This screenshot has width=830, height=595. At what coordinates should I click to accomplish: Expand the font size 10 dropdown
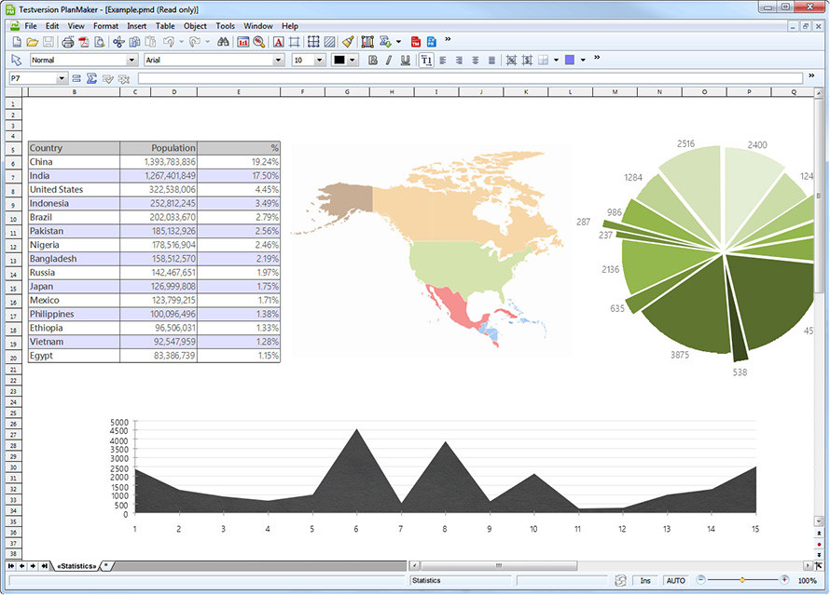pyautogui.click(x=319, y=61)
